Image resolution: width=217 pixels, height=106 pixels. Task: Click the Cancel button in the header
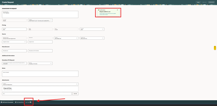tap(198, 2)
